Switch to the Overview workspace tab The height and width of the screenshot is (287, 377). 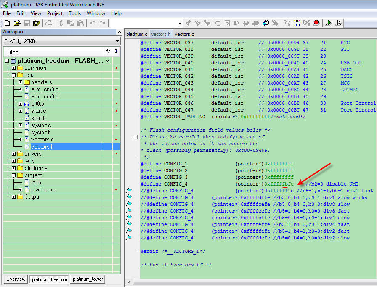click(16, 279)
